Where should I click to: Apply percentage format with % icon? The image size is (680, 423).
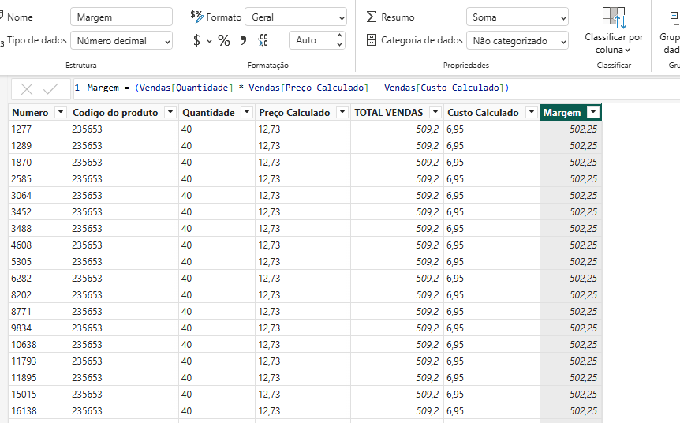tap(224, 40)
